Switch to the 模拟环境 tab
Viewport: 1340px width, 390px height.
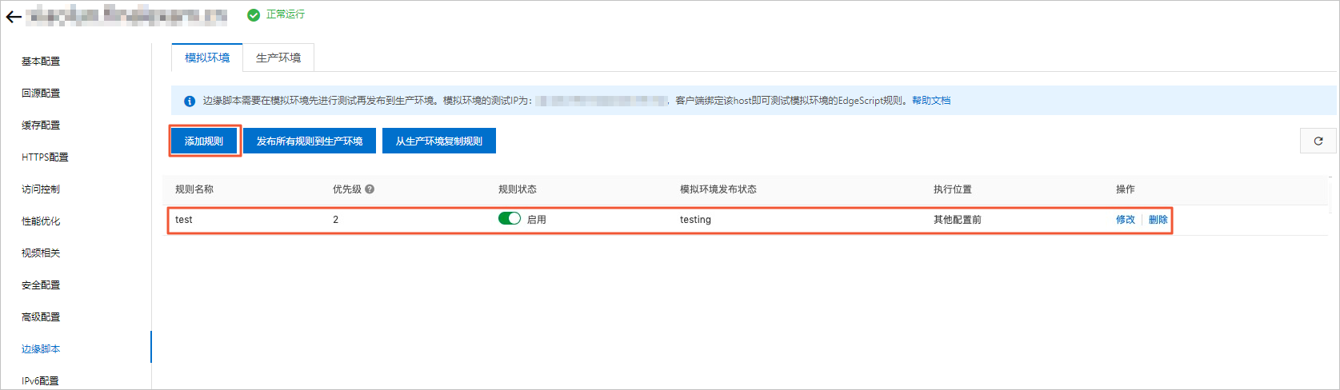(x=207, y=58)
